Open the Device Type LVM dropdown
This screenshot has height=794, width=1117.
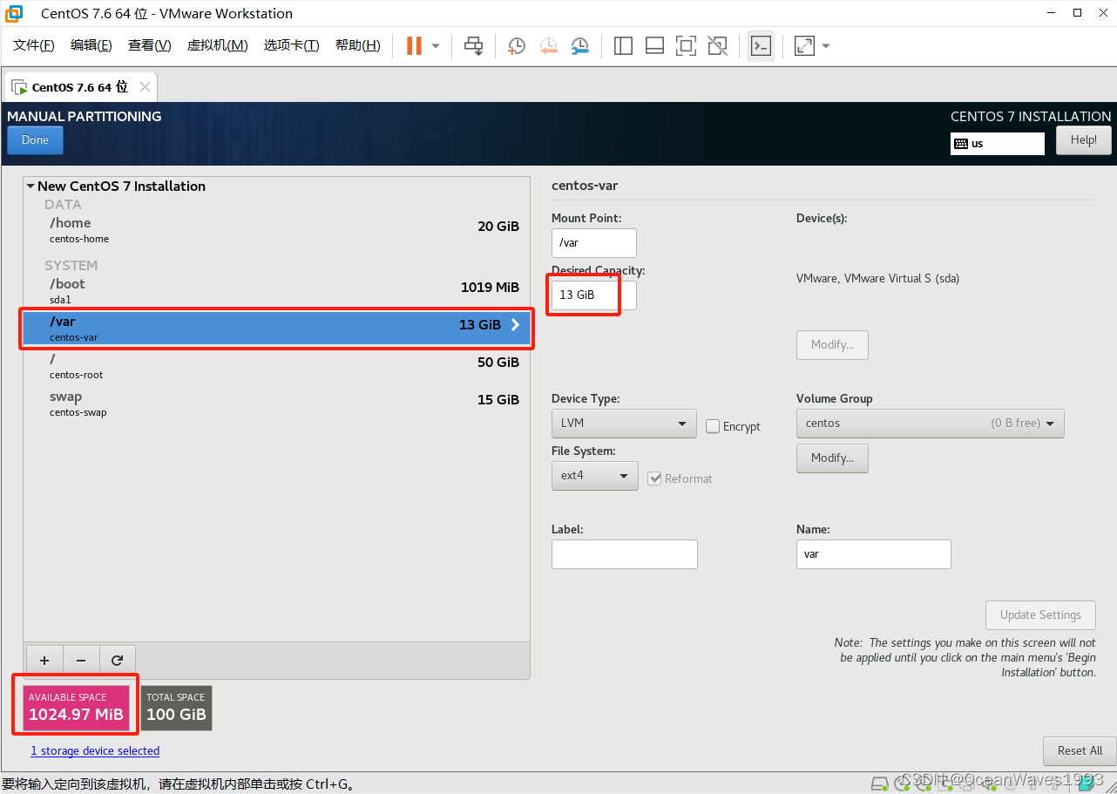[x=624, y=424]
